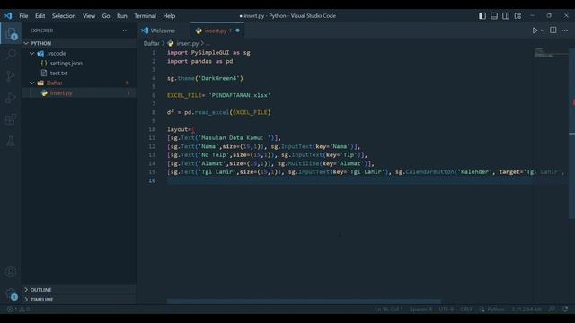Open the File menu
The width and height of the screenshot is (575, 323).
(23, 16)
